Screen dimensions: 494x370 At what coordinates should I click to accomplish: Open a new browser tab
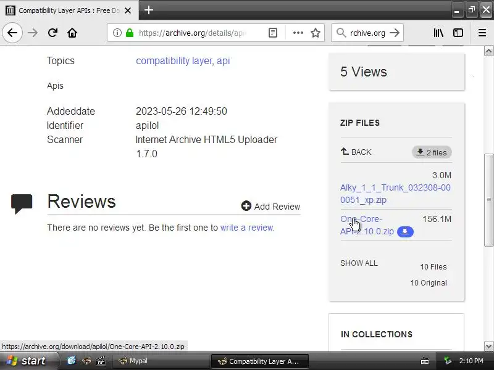coord(148,10)
